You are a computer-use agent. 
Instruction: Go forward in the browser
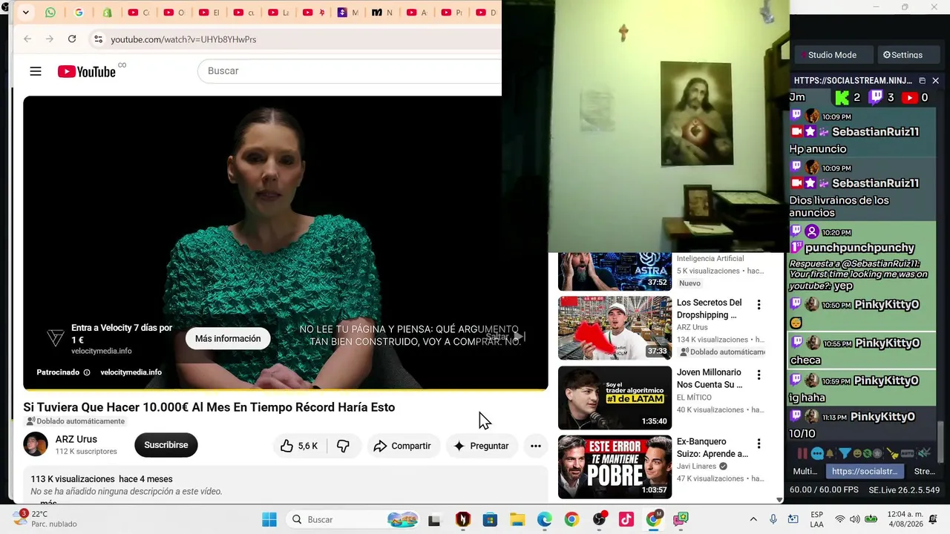pyautogui.click(x=50, y=39)
